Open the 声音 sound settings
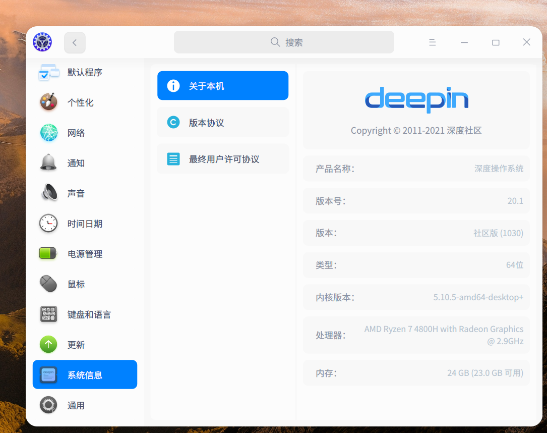 click(85, 193)
